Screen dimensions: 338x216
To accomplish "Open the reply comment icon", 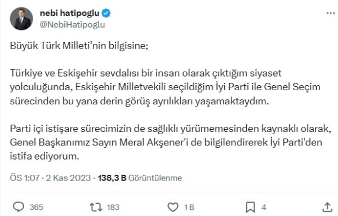I will pos(19,207).
